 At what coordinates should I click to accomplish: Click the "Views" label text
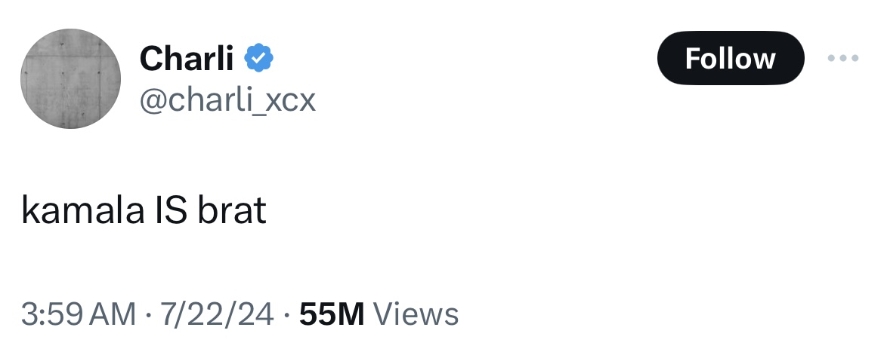pyautogui.click(x=416, y=314)
